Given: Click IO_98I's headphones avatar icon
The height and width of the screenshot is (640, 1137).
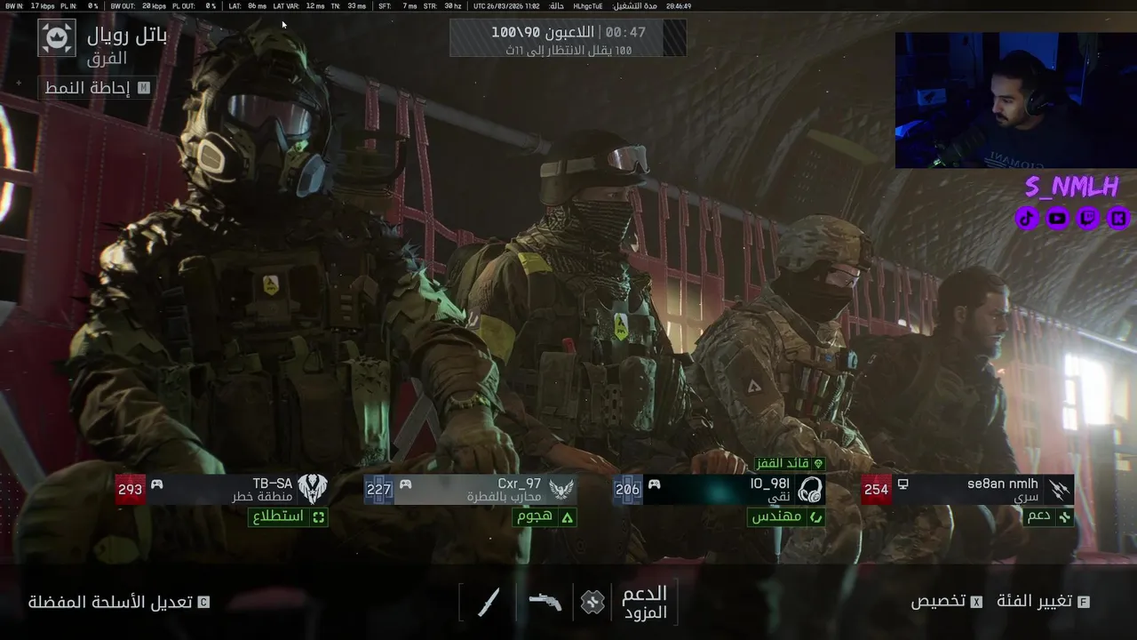Looking at the screenshot, I should 809,489.
